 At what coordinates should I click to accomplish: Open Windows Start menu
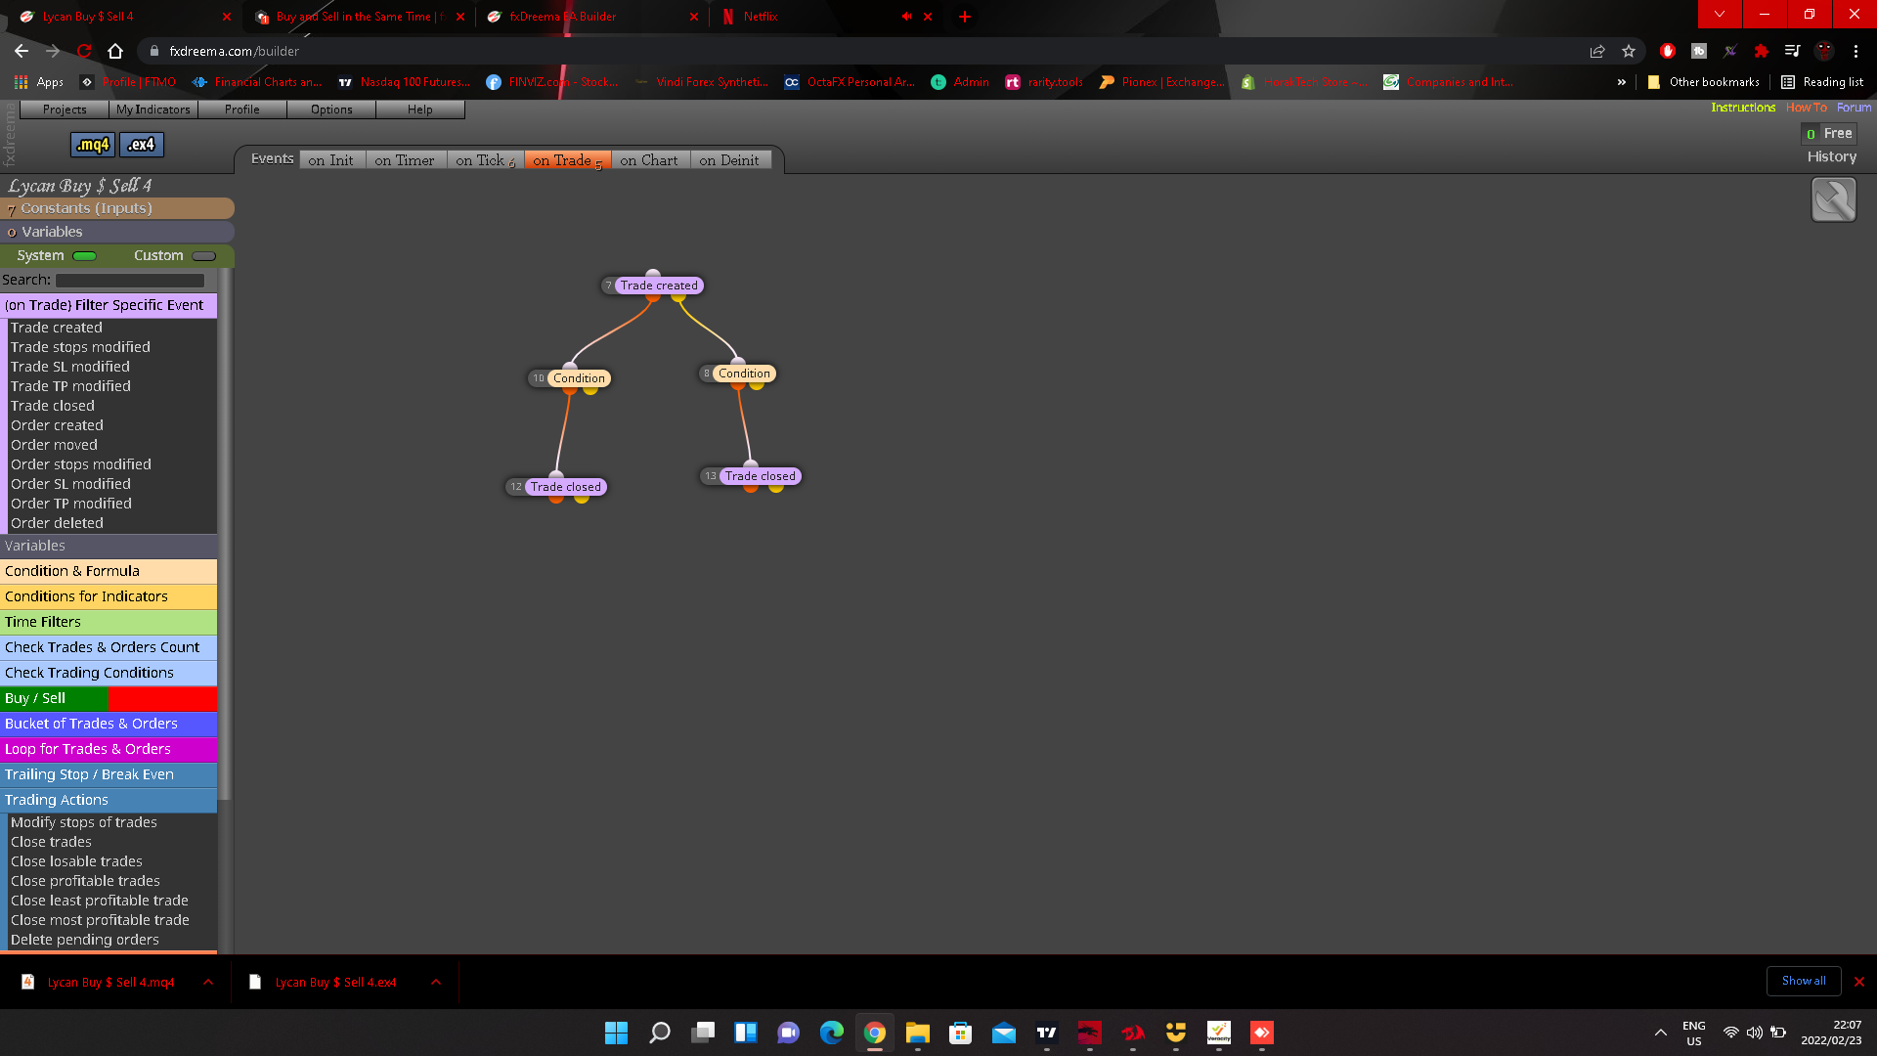[616, 1033]
